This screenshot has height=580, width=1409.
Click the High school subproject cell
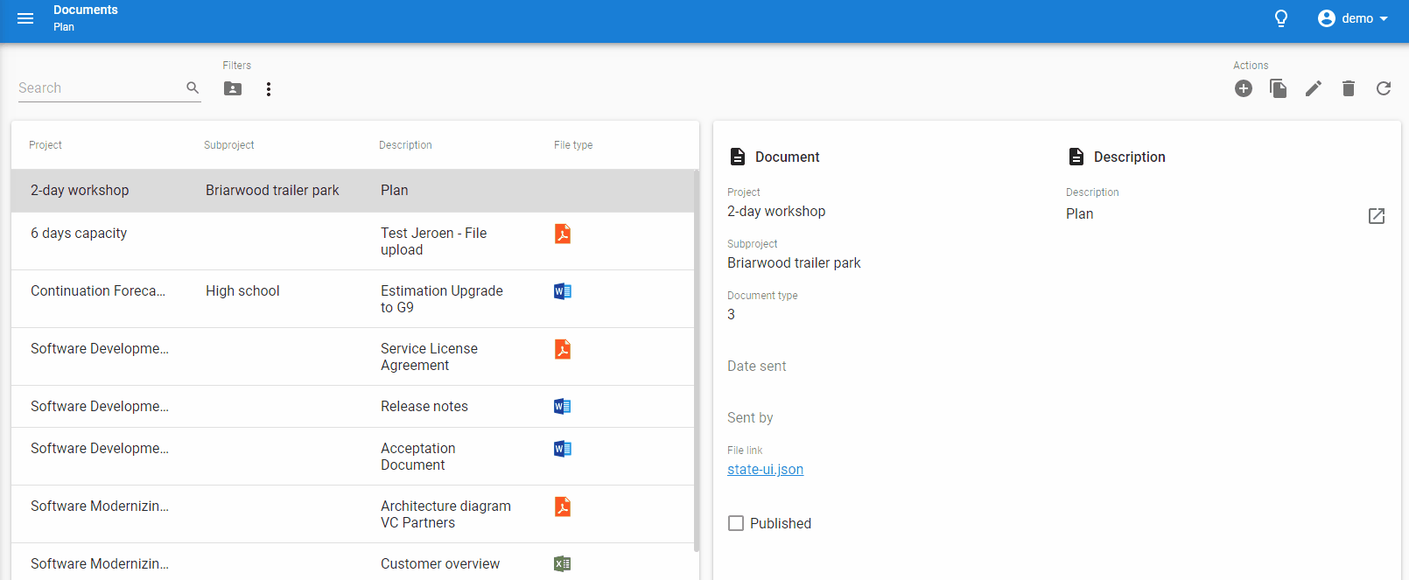(x=242, y=291)
